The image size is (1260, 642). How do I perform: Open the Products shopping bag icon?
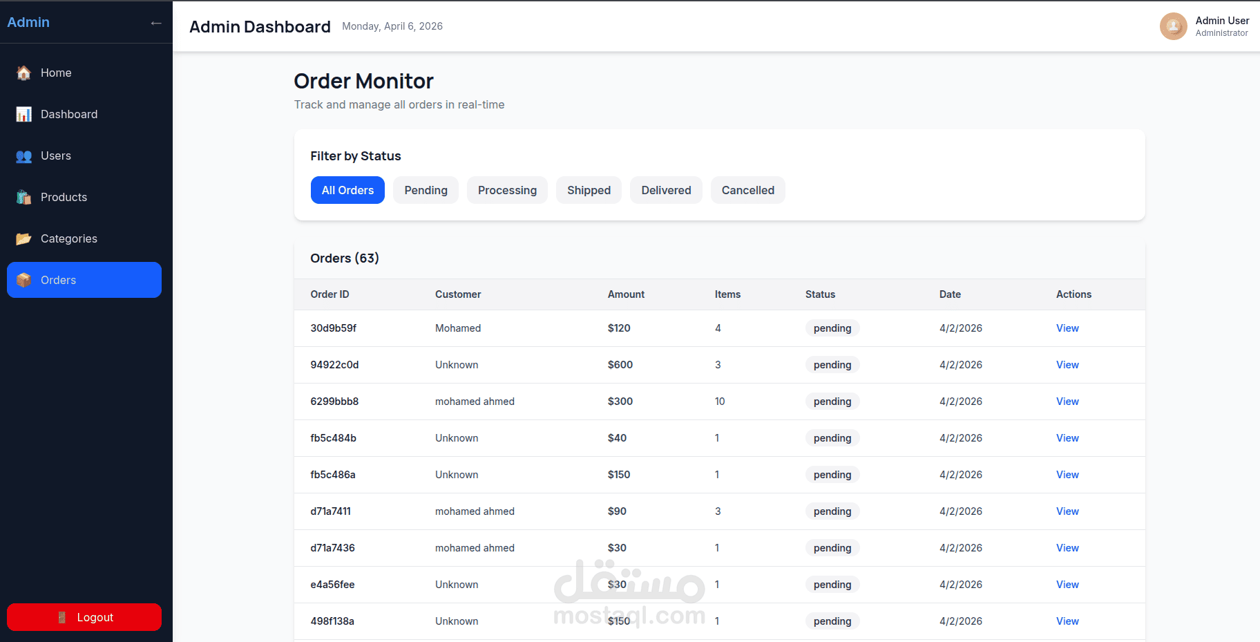tap(24, 197)
